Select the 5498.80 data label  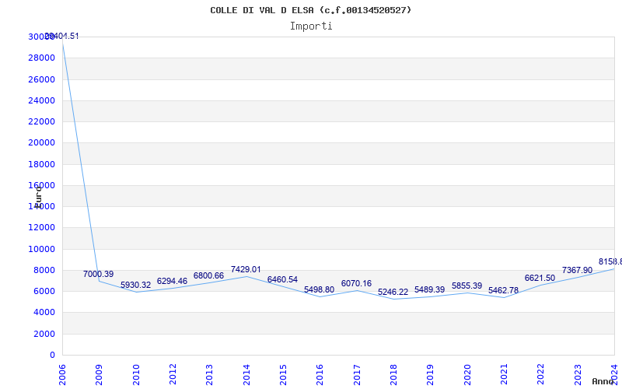320,289
